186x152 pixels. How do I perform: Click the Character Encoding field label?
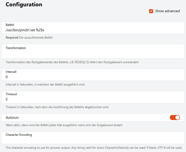point(19,135)
